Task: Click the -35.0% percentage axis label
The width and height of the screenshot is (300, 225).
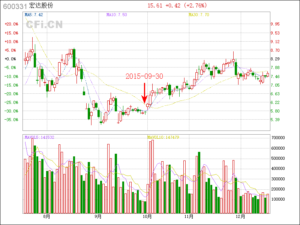Action: coord(10,120)
